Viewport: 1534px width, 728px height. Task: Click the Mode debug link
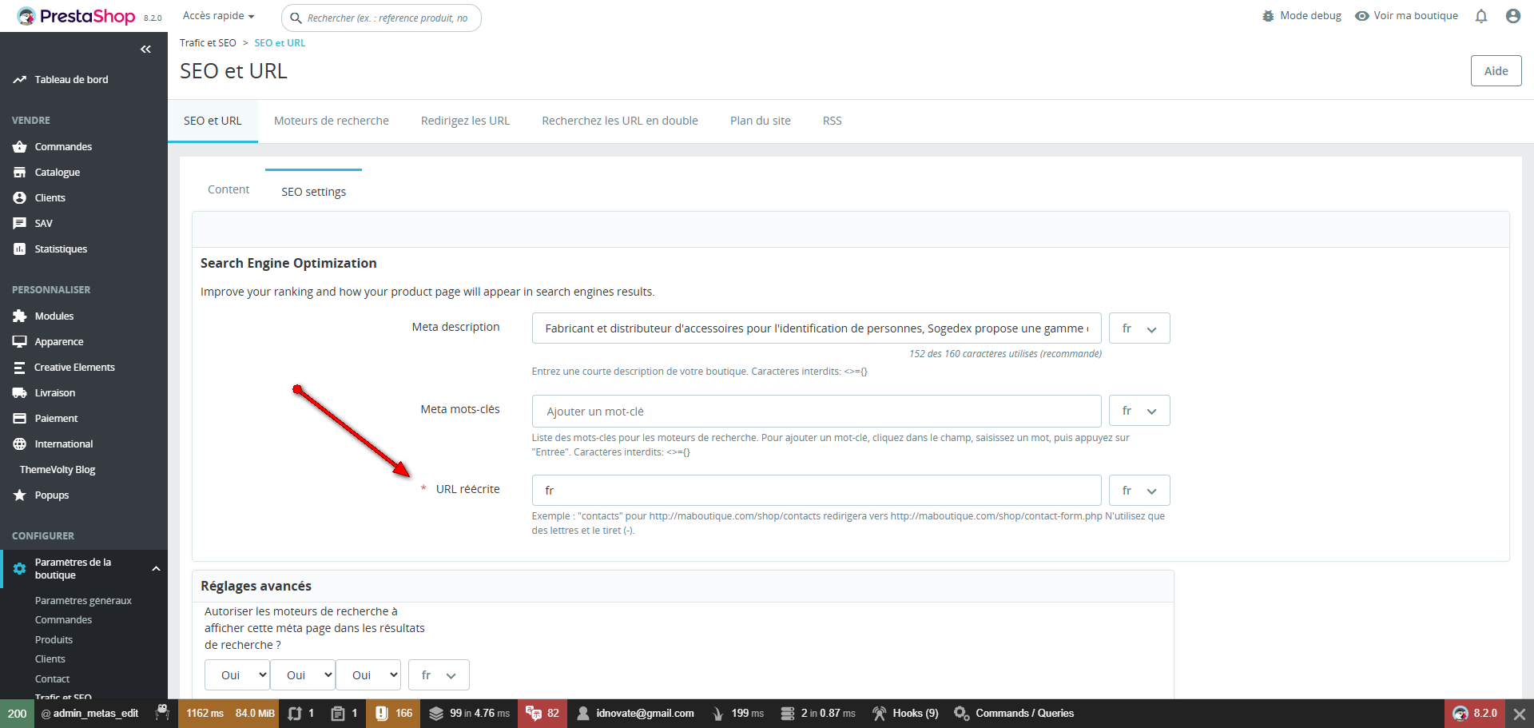(x=1302, y=16)
